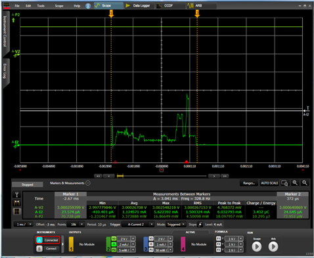314x258 pixels.
Task: Click the A-V2 trace ground marker
Action: coord(16,55)
